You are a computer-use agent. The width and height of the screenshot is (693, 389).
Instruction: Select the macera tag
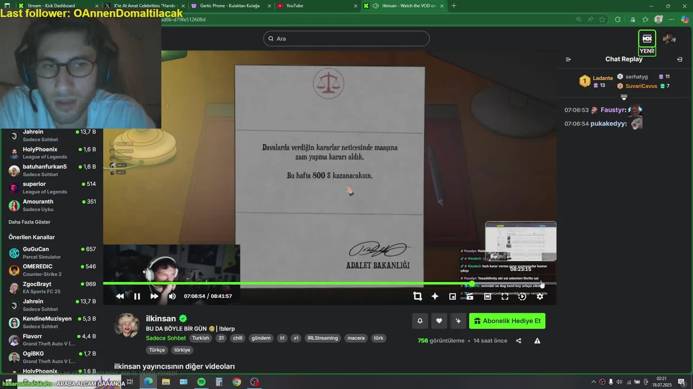tap(356, 338)
